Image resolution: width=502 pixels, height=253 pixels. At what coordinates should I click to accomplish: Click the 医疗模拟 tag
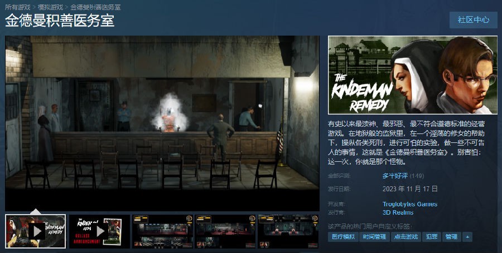coord(343,237)
